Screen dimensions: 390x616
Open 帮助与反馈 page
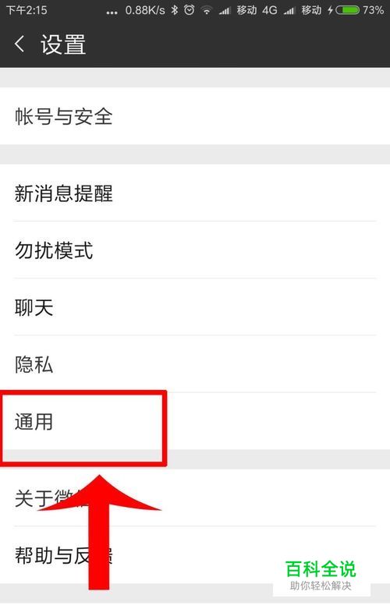[195, 554]
